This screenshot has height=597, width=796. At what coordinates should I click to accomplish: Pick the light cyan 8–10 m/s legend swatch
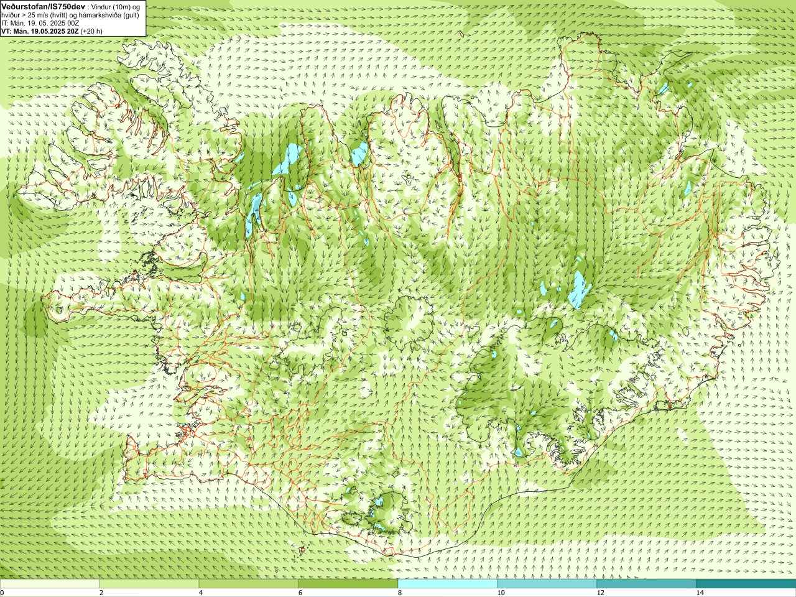coord(448,584)
